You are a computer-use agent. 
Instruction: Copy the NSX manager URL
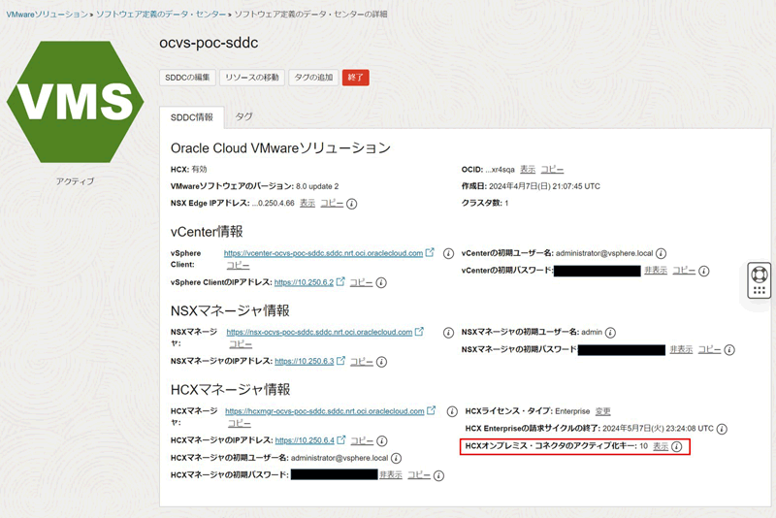pos(241,343)
